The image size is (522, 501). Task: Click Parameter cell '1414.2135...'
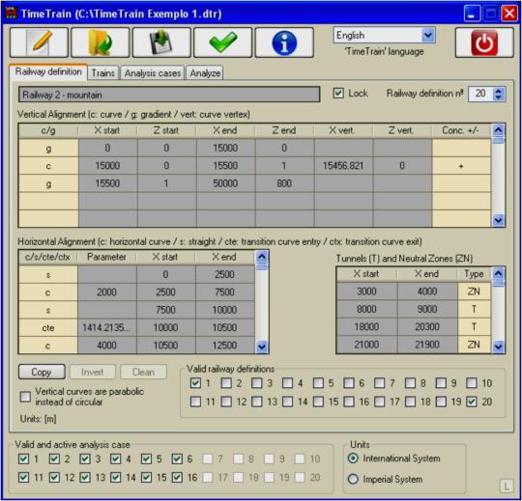[107, 328]
